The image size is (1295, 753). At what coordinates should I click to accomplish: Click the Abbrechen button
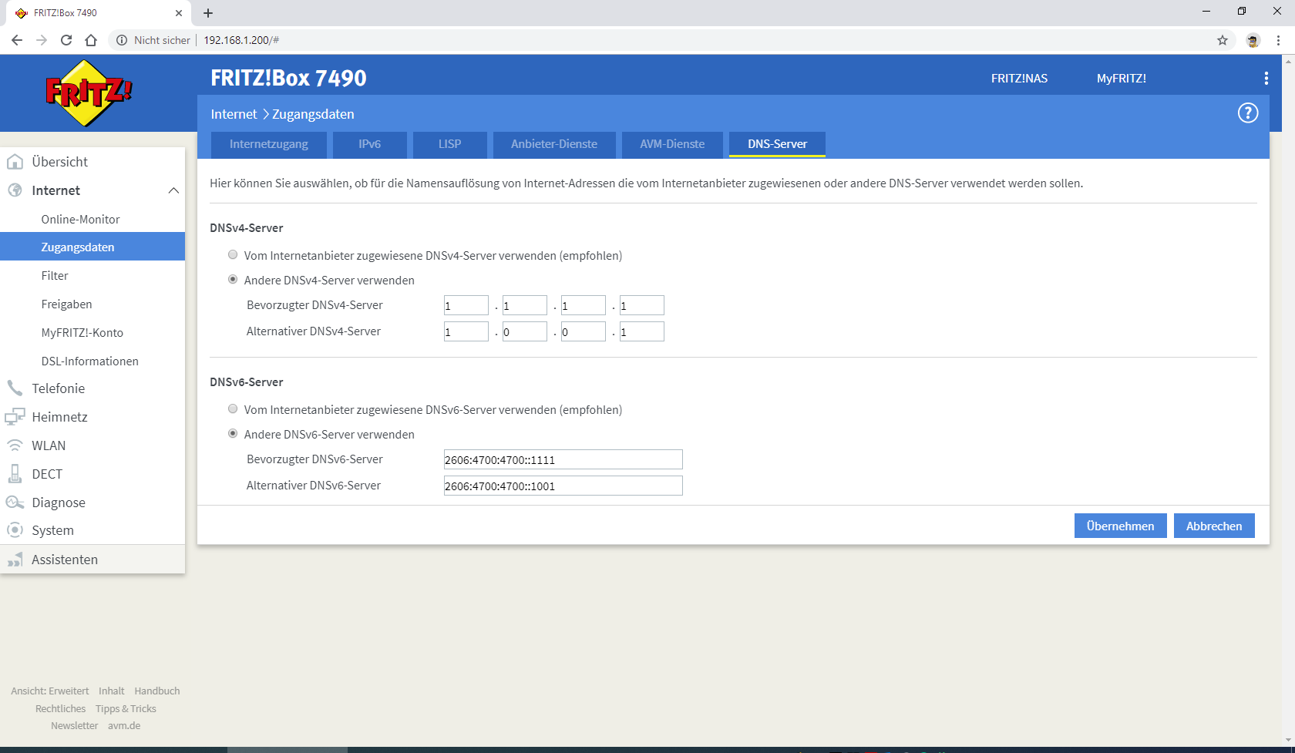(x=1213, y=526)
